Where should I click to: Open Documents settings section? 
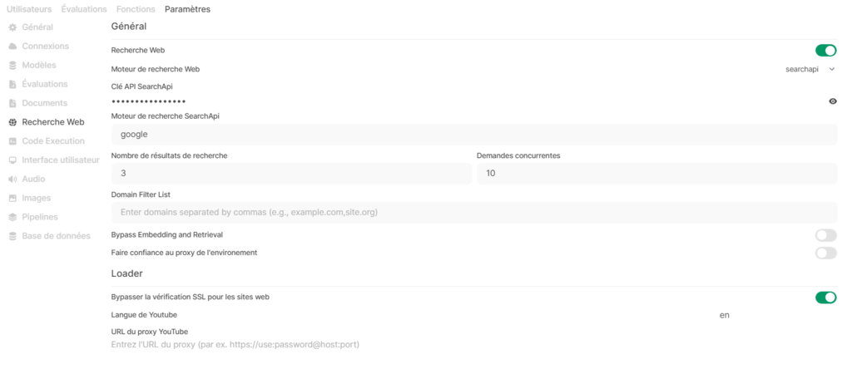click(45, 103)
